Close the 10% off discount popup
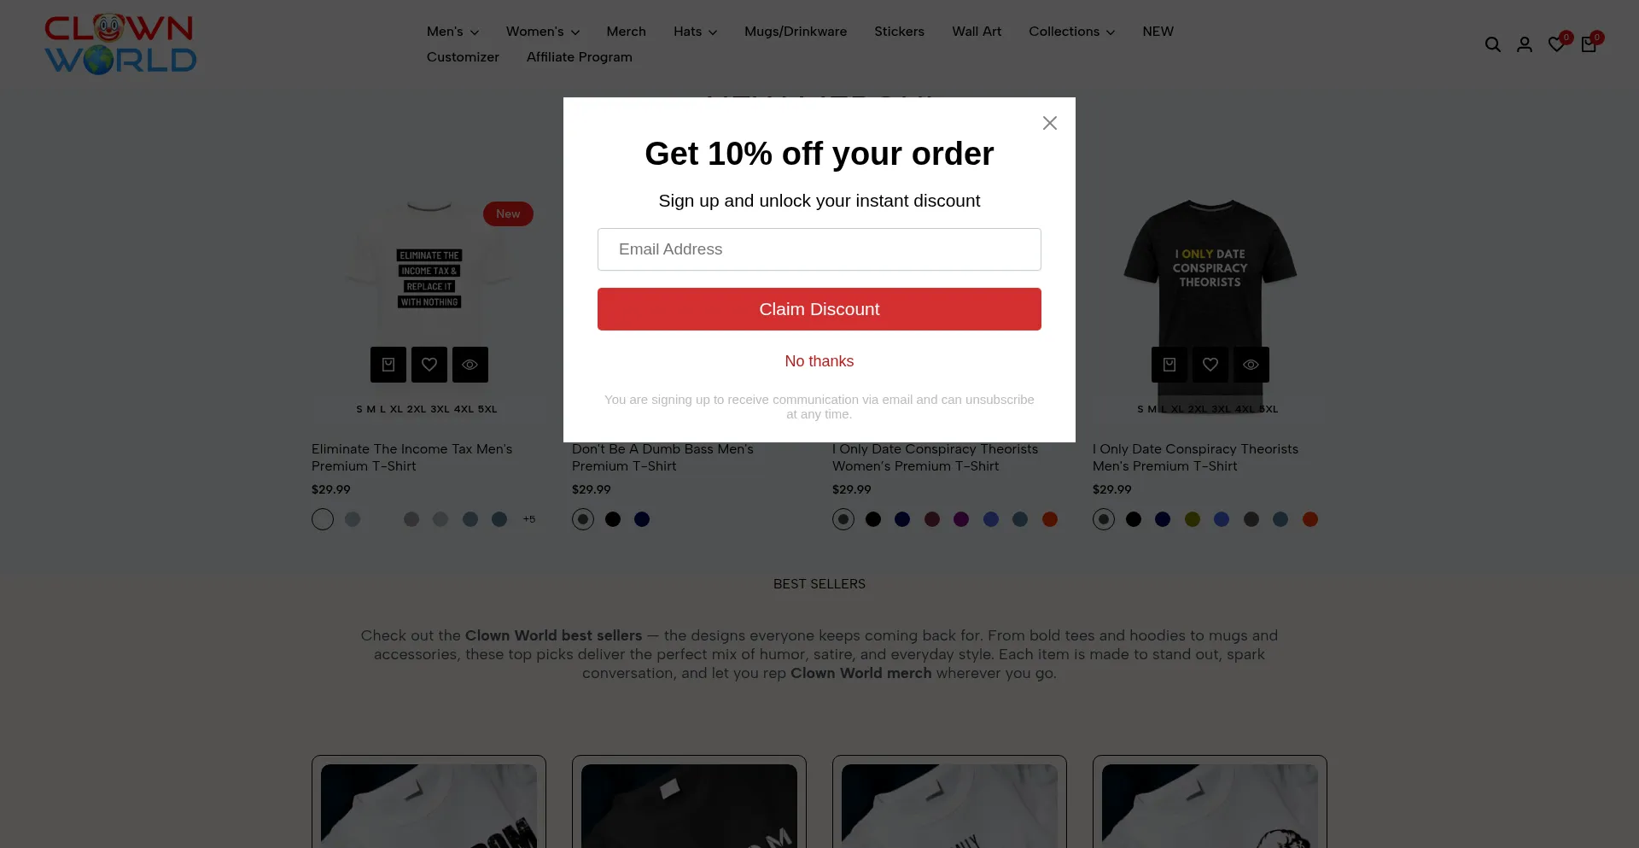This screenshot has width=1639, height=848. tap(1050, 123)
